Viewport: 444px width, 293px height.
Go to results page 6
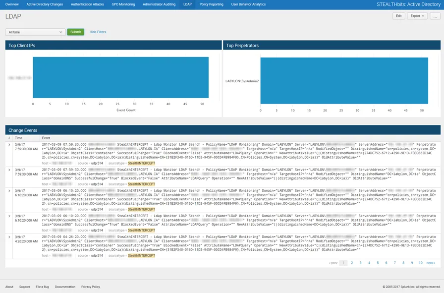point(386,263)
